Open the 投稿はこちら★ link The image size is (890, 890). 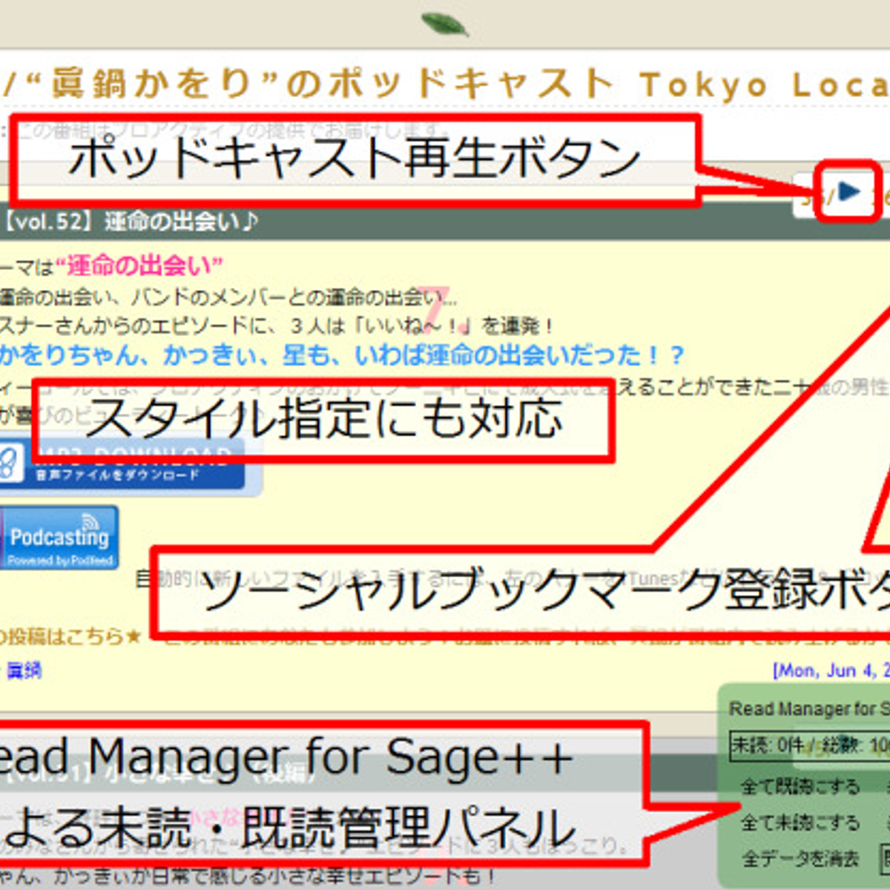point(70,636)
